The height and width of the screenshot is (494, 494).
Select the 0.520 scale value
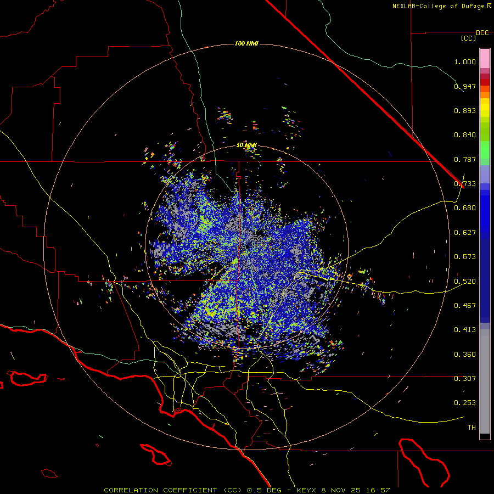pyautogui.click(x=465, y=282)
